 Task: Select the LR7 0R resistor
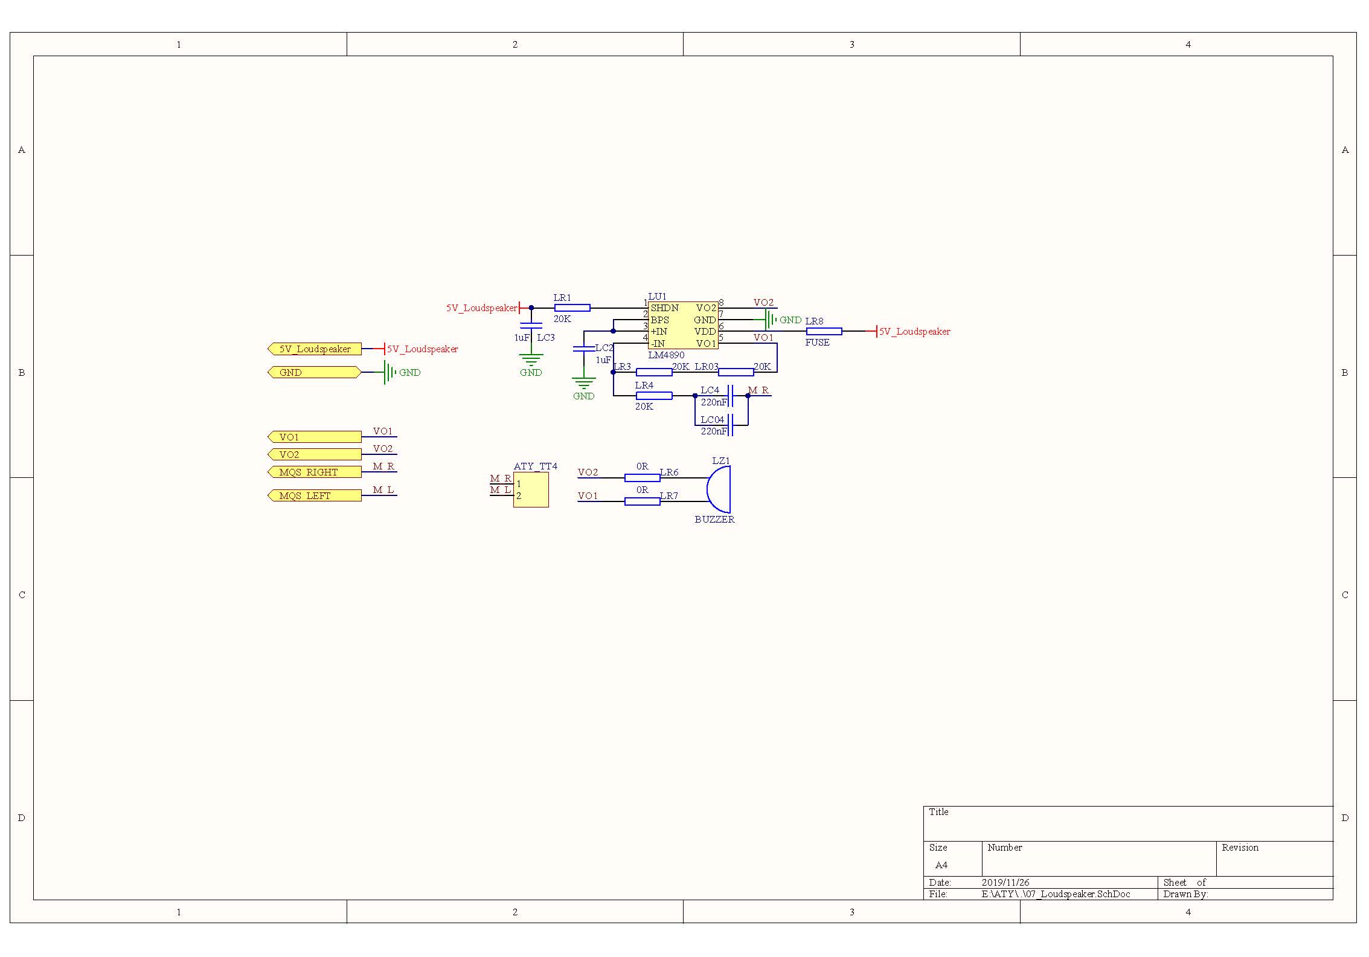(642, 501)
